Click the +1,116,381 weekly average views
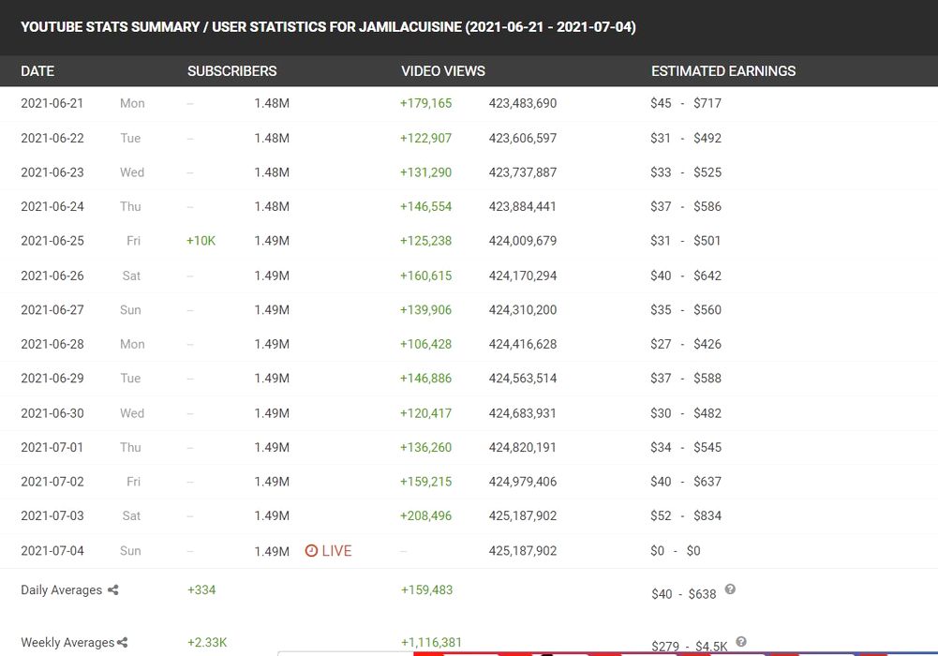Image resolution: width=938 pixels, height=656 pixels. (431, 643)
